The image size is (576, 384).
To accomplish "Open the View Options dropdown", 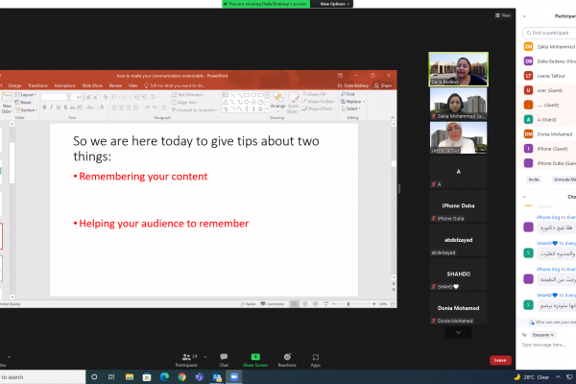I will 335,4.
